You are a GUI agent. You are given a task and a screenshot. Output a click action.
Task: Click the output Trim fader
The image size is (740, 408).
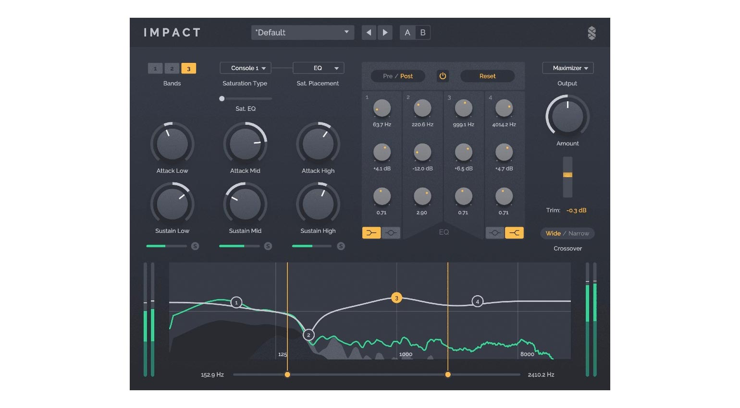click(x=567, y=175)
